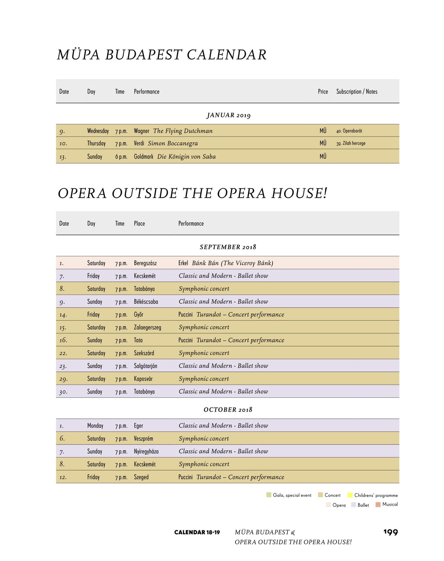Click the Subscription / Notes column header

tap(357, 91)
